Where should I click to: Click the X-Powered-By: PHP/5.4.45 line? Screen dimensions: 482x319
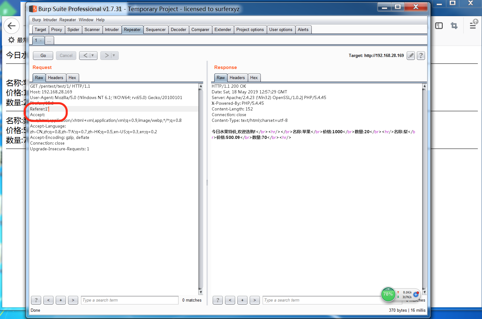pos(238,103)
